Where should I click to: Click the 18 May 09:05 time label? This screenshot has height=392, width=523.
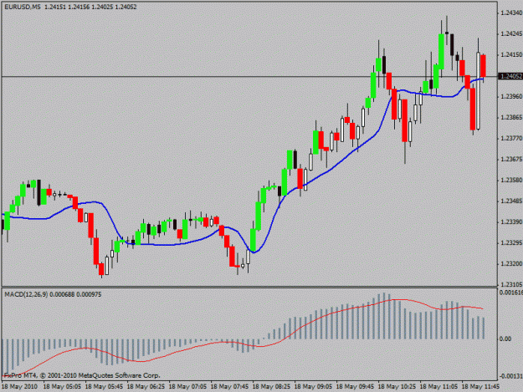[313, 387]
